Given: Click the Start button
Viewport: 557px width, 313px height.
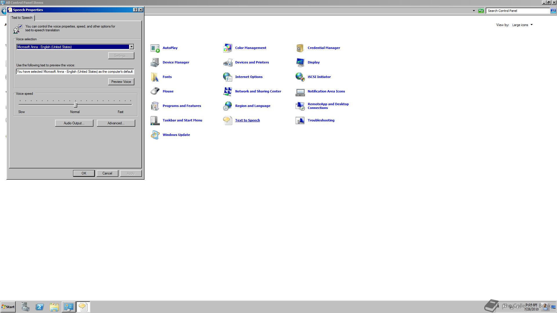Looking at the screenshot, I should 8,307.
